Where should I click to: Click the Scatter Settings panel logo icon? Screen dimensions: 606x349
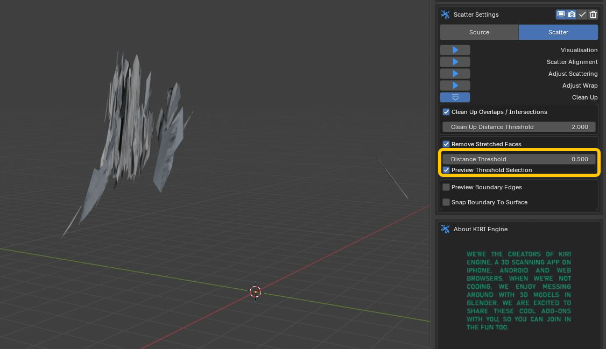(x=445, y=15)
